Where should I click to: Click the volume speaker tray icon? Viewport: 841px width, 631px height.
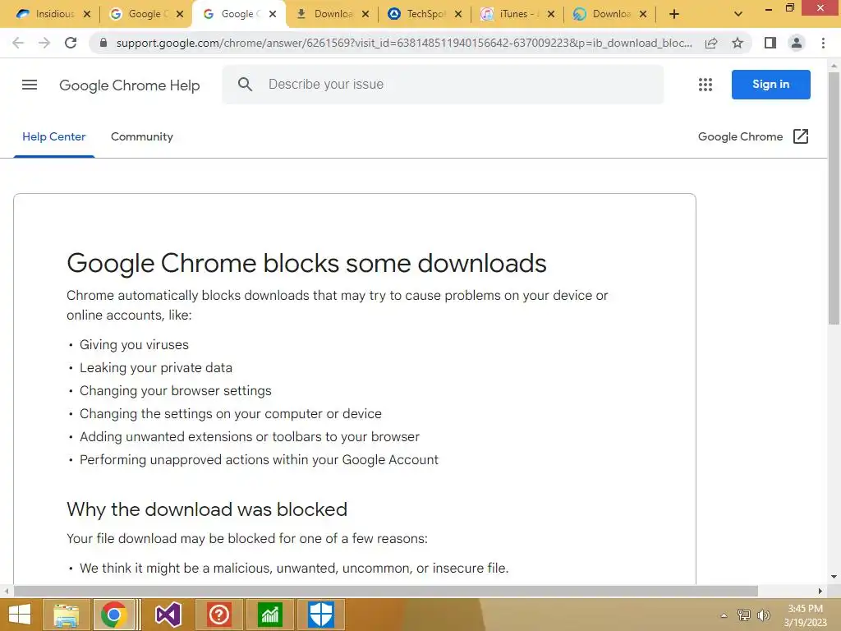763,615
